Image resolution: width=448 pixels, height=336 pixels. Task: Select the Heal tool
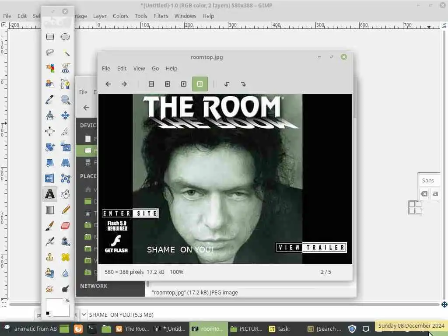pos(66,257)
